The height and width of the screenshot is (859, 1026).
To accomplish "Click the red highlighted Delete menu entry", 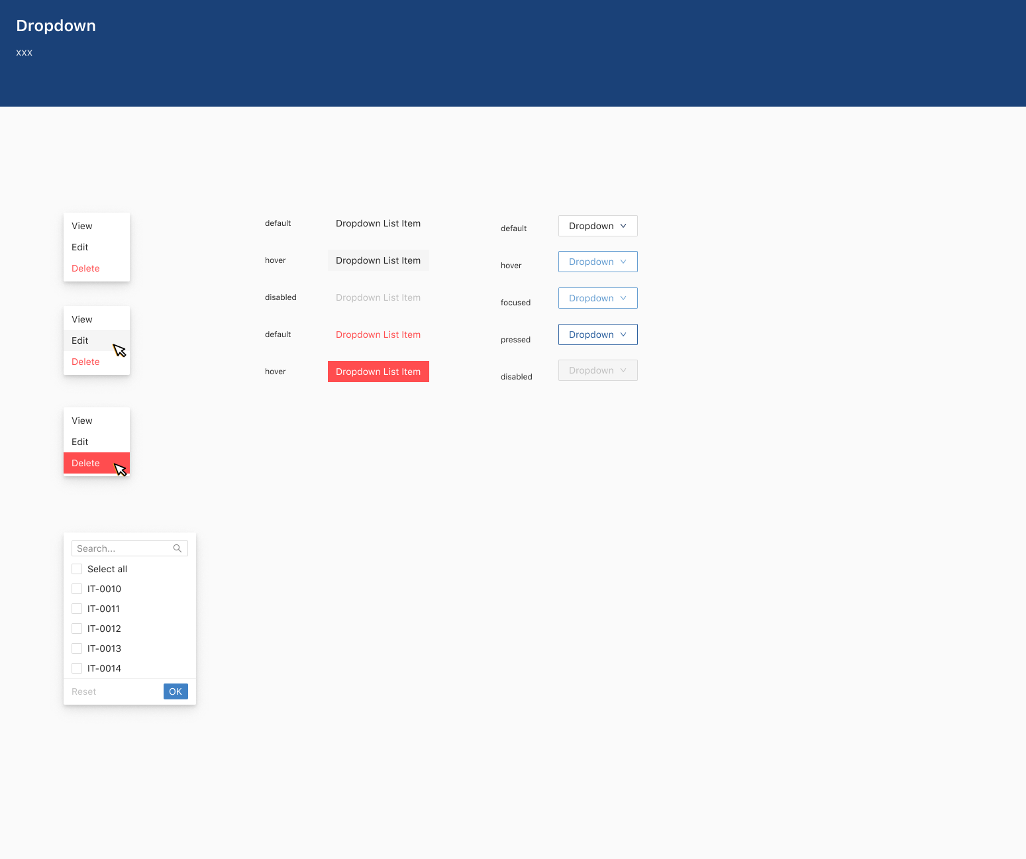I will click(86, 463).
